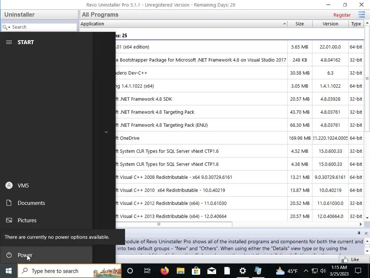This screenshot has height=278, width=370.
Task: Select Visual C++ 2012 Redistributable row
Action: [x=239, y=203]
